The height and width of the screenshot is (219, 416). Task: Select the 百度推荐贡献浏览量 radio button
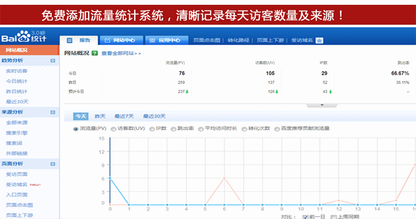(x=277, y=129)
